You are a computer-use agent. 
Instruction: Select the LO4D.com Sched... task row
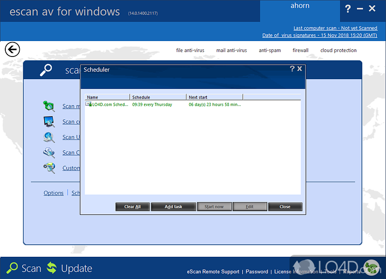pyautogui.click(x=193, y=104)
